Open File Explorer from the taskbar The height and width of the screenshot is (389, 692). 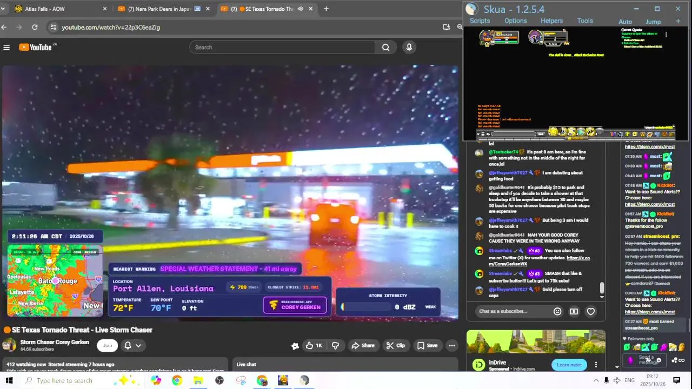point(198,380)
